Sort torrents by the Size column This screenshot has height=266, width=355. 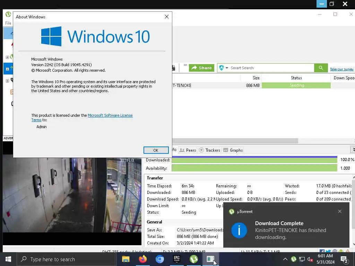pos(256,78)
